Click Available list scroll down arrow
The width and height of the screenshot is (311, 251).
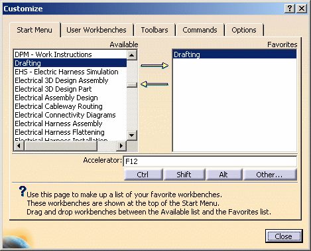coord(132,135)
